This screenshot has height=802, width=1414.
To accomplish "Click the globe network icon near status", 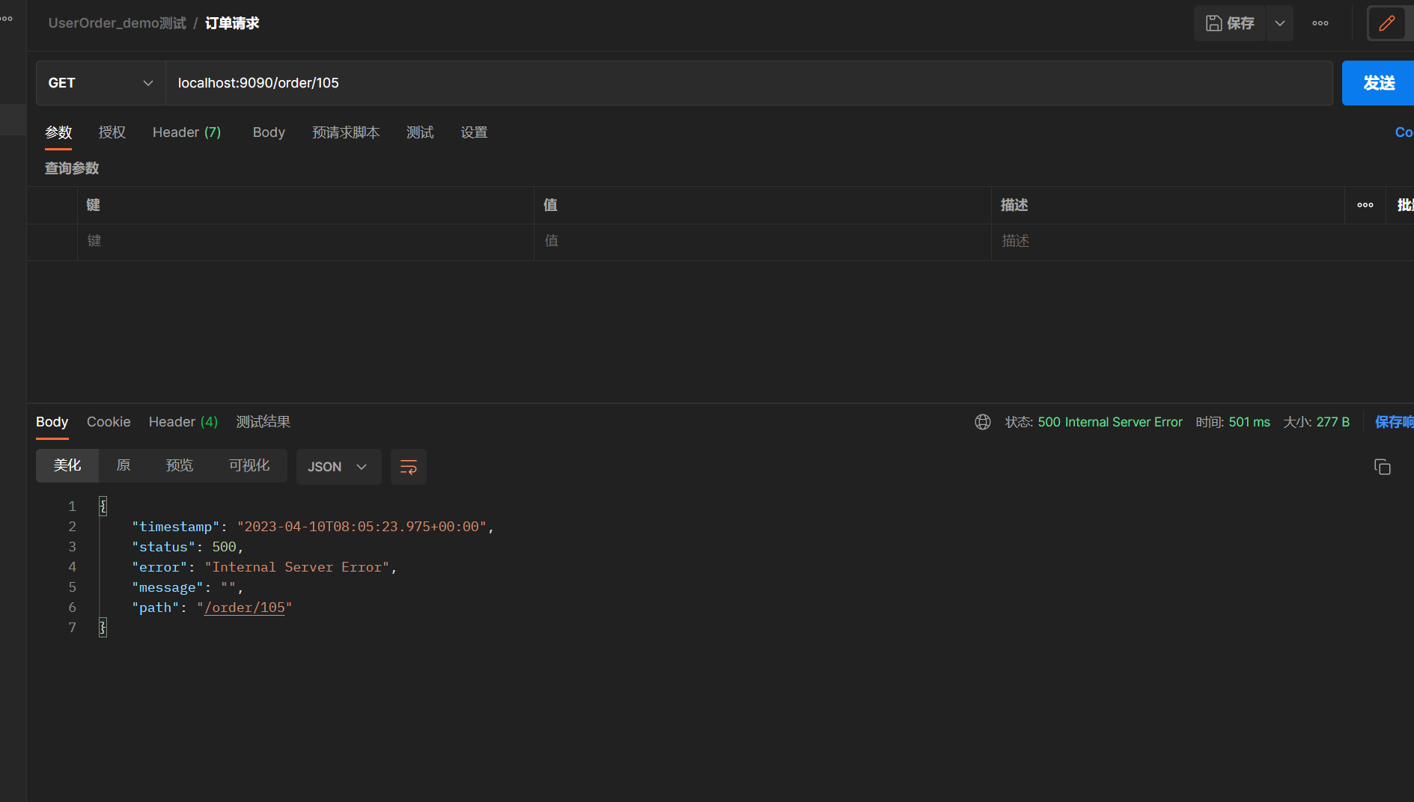I will (983, 422).
